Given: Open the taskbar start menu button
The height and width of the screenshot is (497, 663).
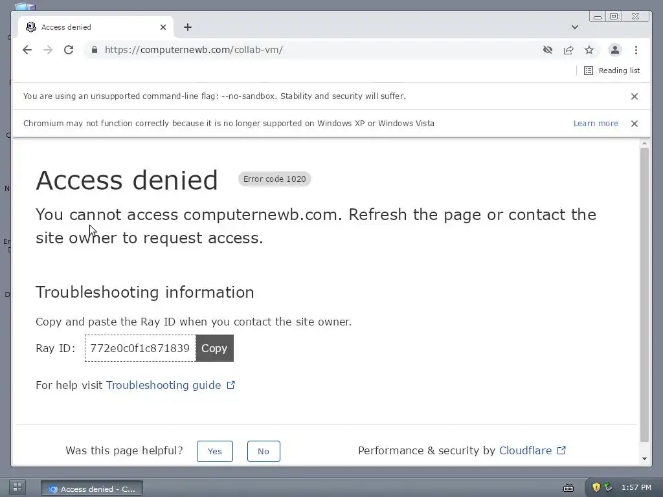Looking at the screenshot, I should (17, 488).
